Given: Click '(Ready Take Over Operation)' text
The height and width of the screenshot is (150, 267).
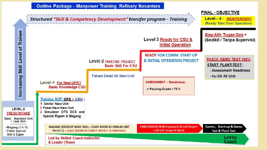Looking at the screenshot, I should coord(228,23).
